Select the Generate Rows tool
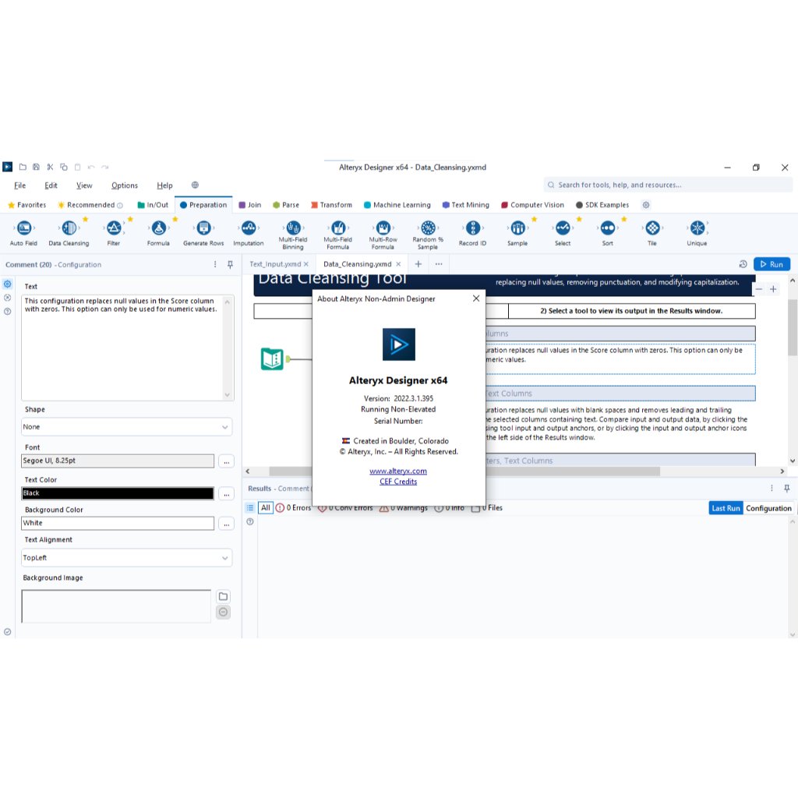This screenshot has width=798, height=798. [x=203, y=234]
